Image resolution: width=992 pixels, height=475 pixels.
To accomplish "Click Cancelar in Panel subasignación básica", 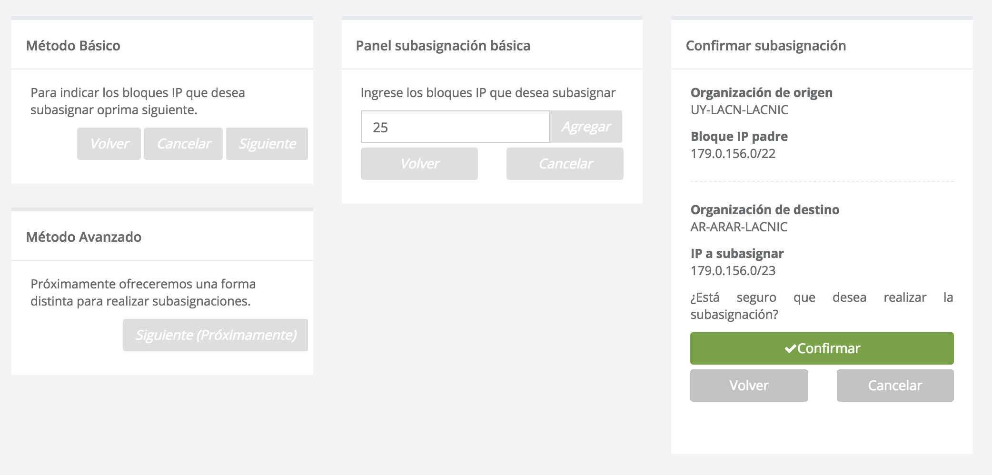I will pyautogui.click(x=565, y=163).
